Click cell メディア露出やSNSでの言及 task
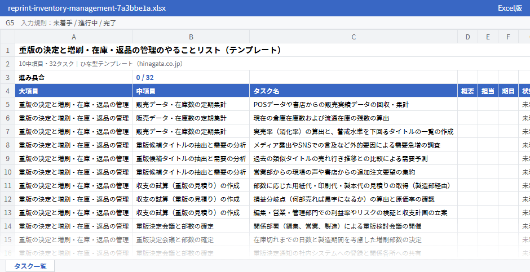530x272 pixels. [x=354, y=145]
